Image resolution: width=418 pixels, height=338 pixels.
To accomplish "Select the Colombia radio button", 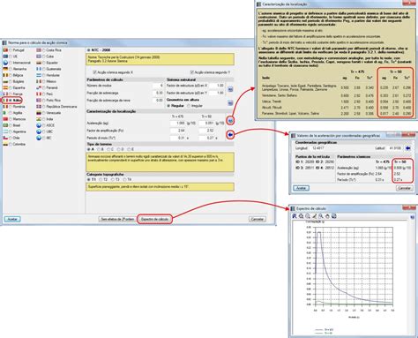I will pyautogui.click(x=11, y=145).
